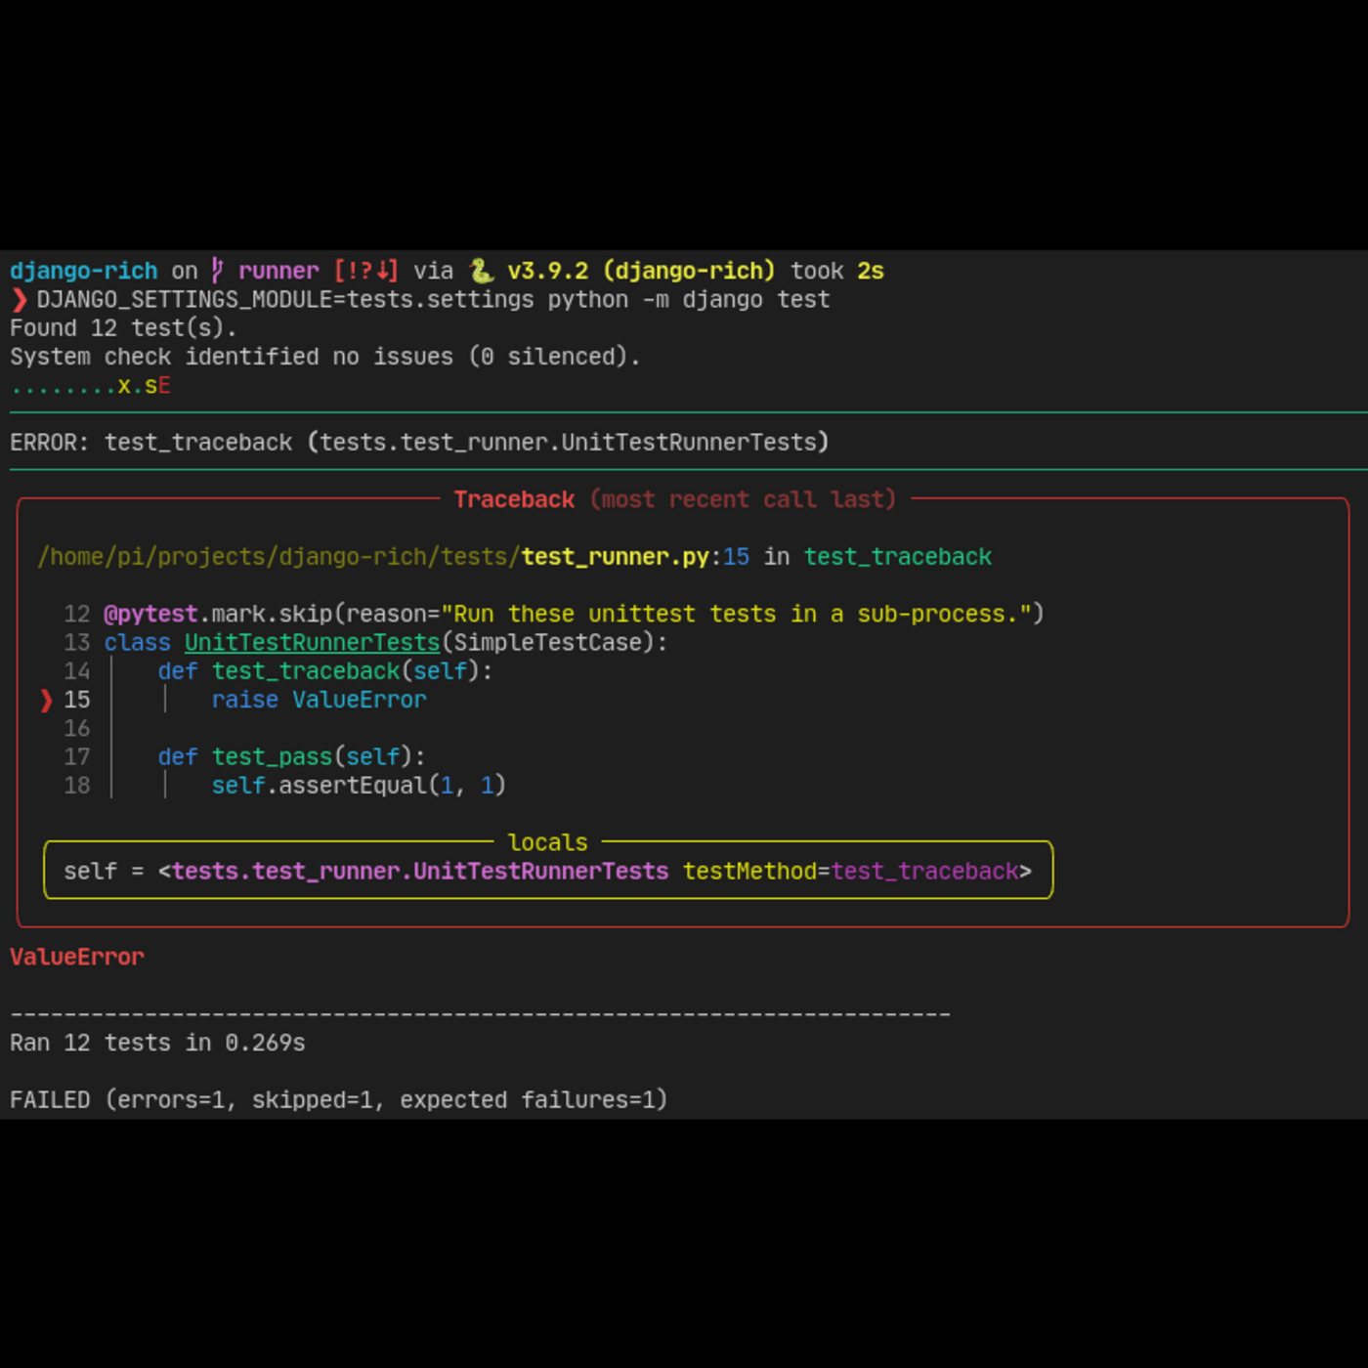Image resolution: width=1368 pixels, height=1368 pixels.
Task: Click the git status indicator [!?↓]
Action: pos(366,271)
